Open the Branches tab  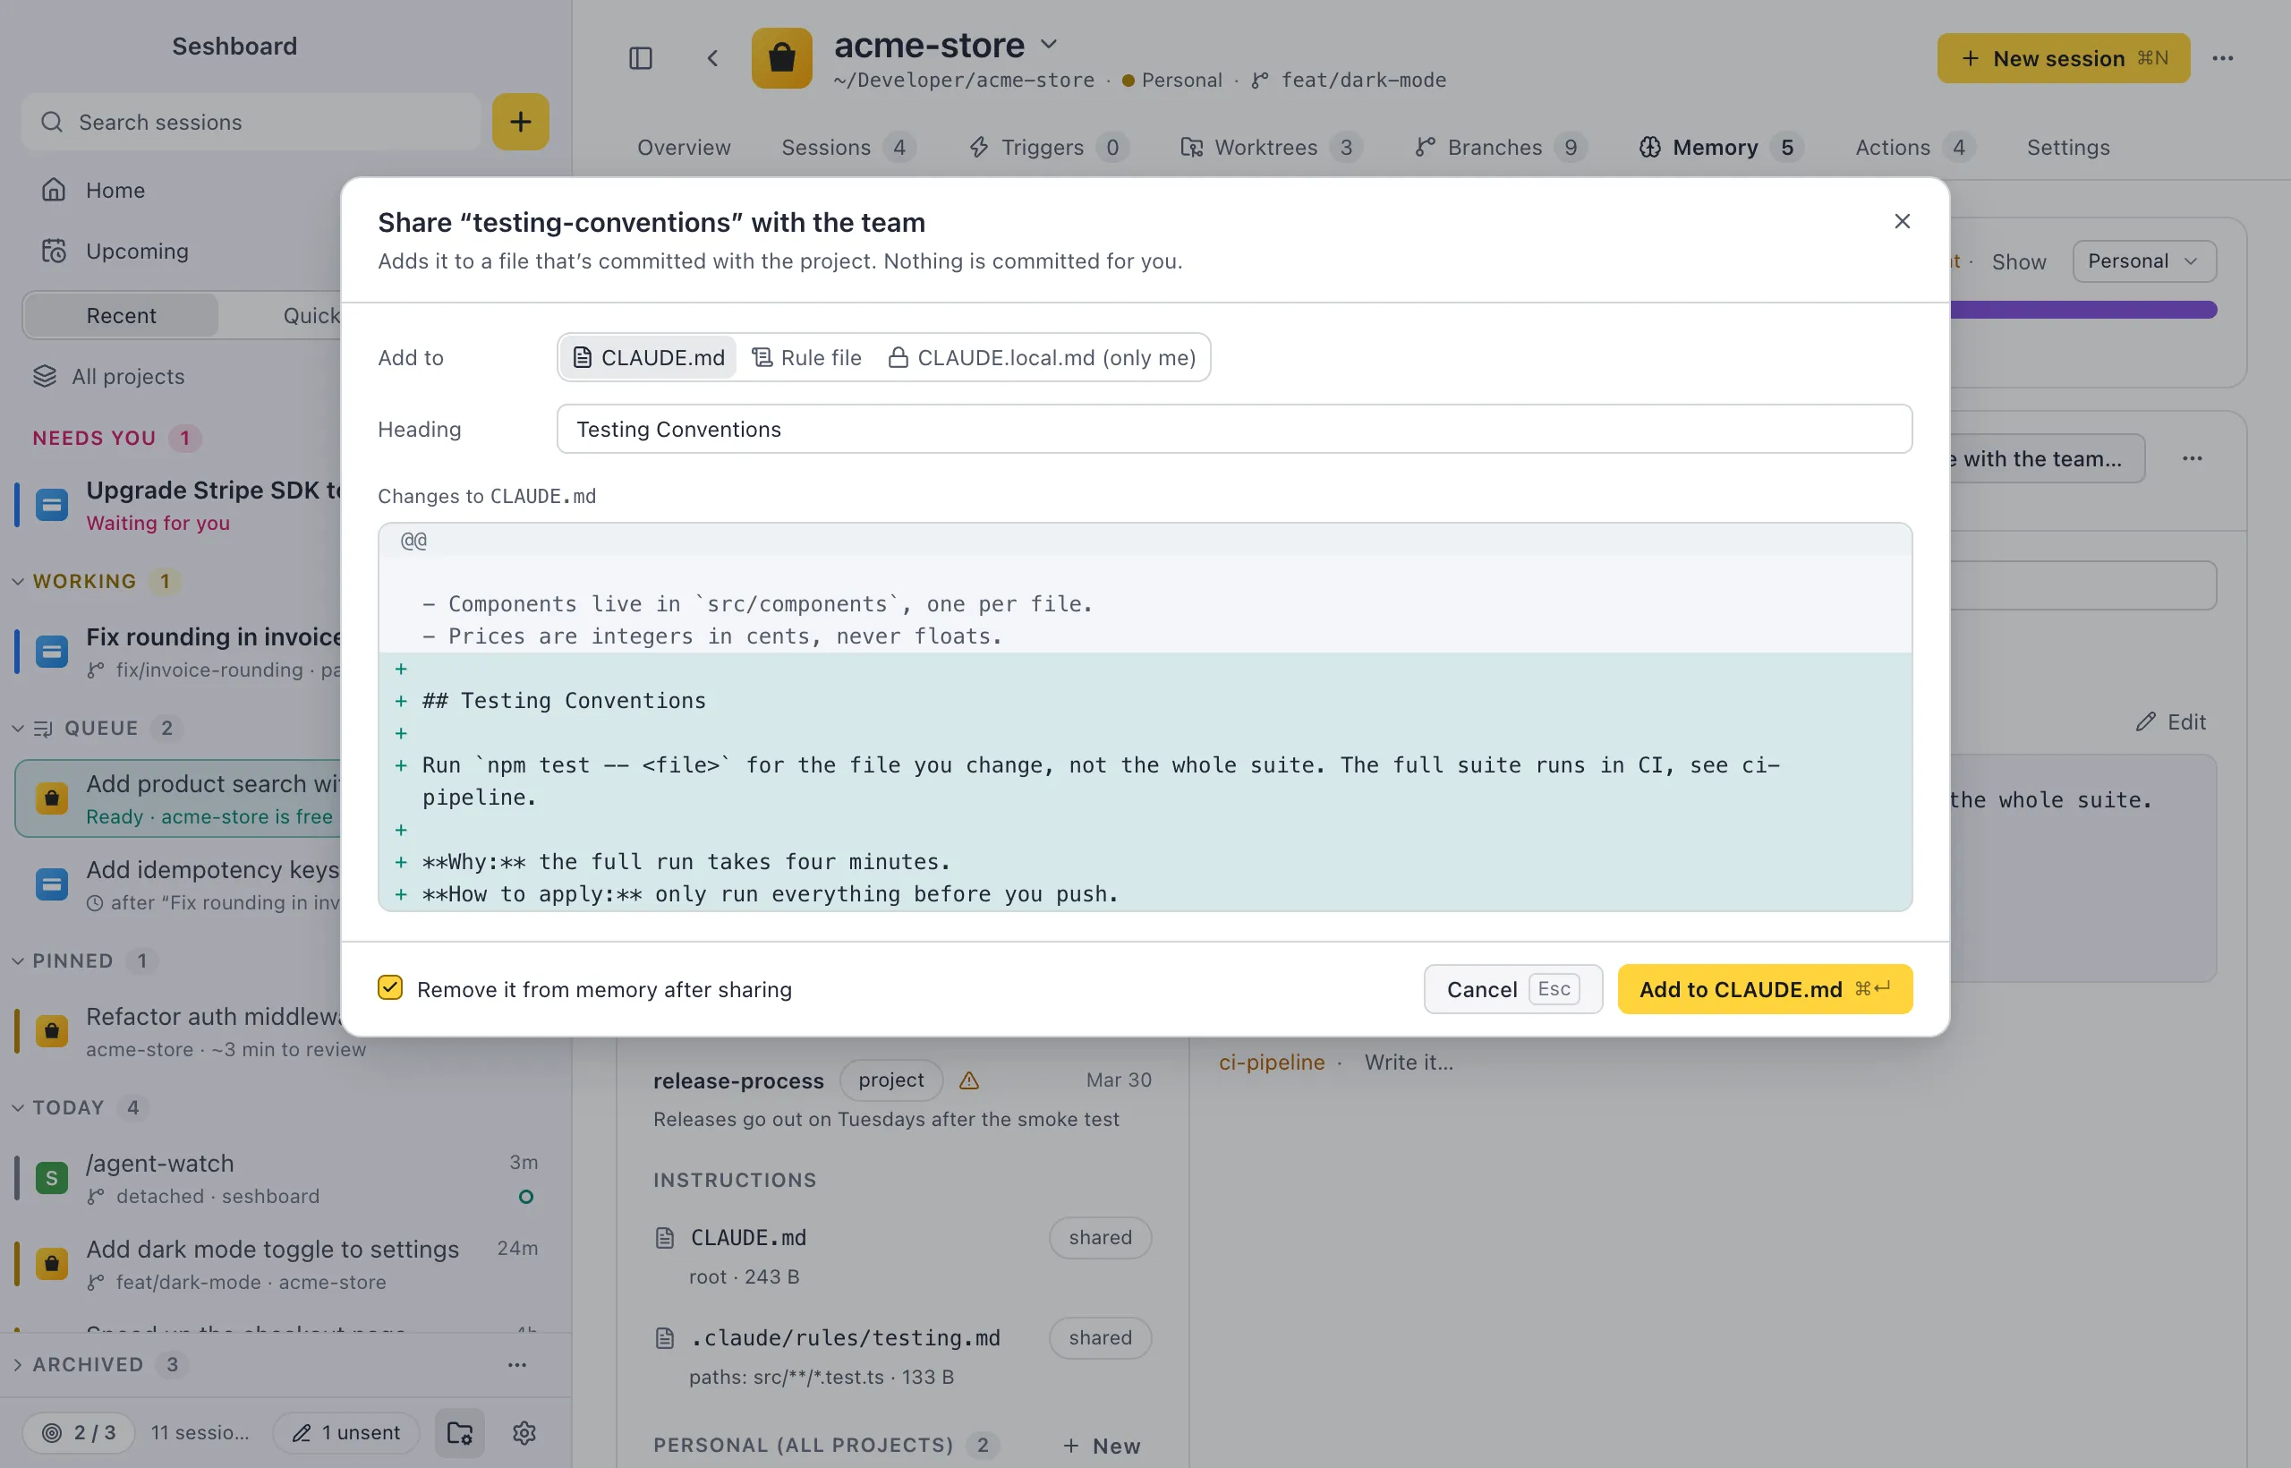click(x=1500, y=147)
